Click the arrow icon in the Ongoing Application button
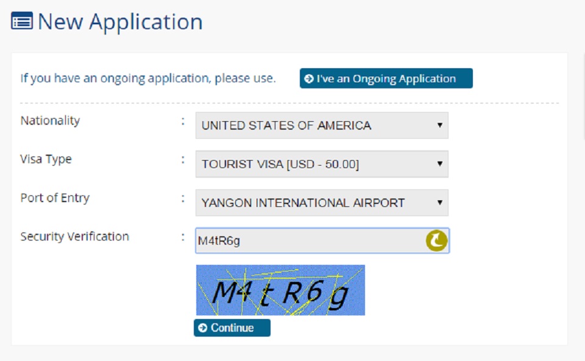The width and height of the screenshot is (585, 361). pos(309,79)
